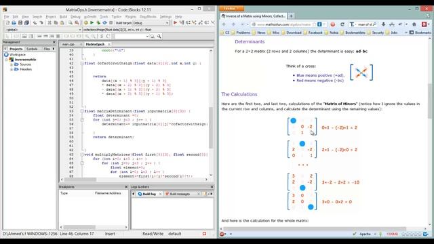Click red Debug/Continue arrow icon
Viewport: 434px width, 244px height.
175,23
